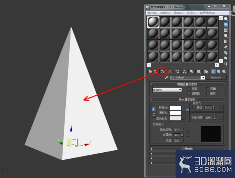Toggle the Backlight icon
235x178 pixels.
pos(226,25)
